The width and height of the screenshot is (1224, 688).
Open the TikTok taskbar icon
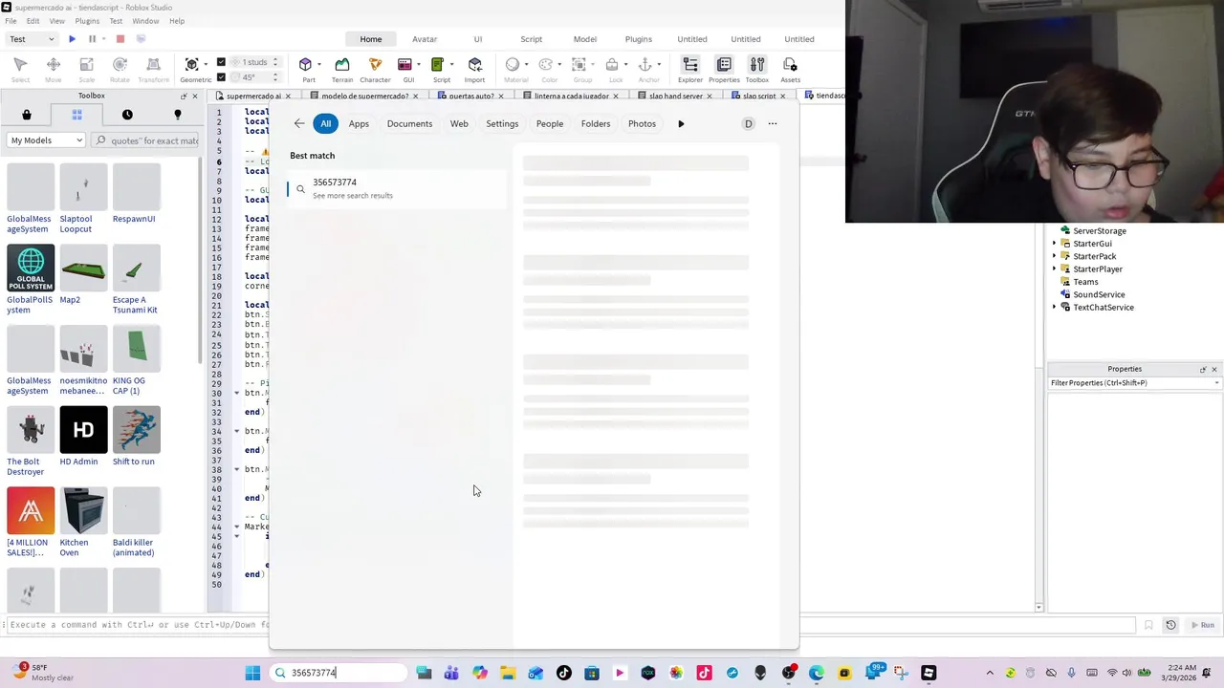(x=564, y=673)
